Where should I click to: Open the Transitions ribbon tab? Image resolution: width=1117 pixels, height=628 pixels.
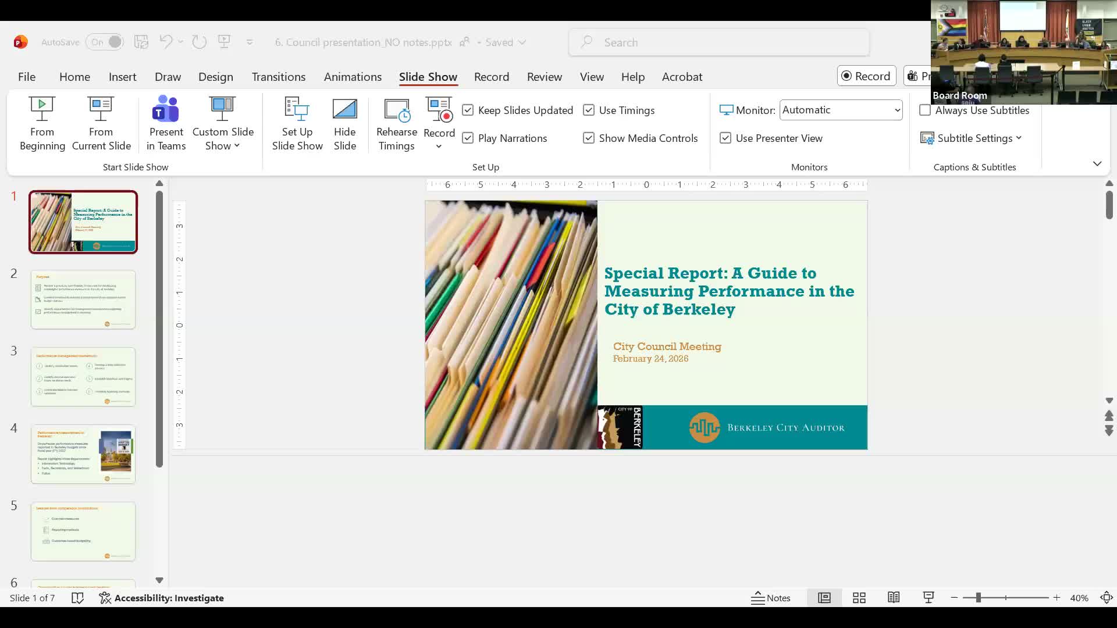(x=278, y=77)
